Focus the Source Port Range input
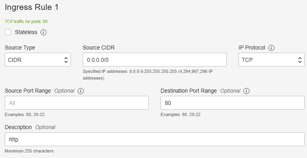The width and height of the screenshot is (307, 158). point(77,103)
